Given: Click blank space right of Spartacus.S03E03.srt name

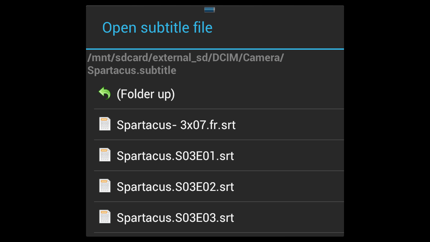Looking at the screenshot, I should (289, 218).
